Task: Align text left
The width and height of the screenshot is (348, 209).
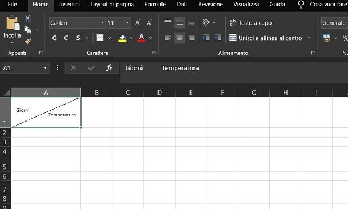Action: pos(168,38)
